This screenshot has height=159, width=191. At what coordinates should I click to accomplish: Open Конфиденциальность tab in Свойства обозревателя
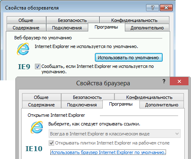[134, 20]
